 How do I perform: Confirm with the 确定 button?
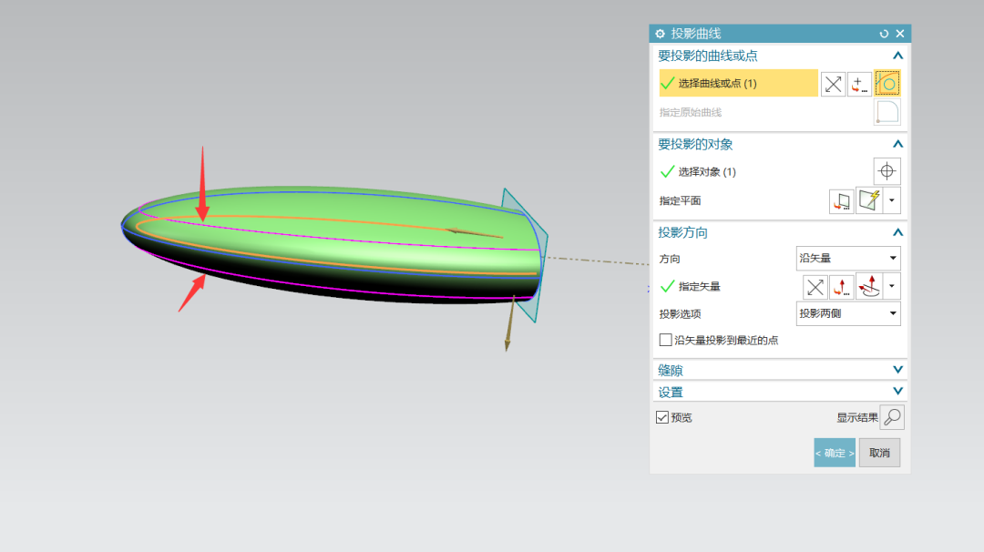tap(835, 453)
